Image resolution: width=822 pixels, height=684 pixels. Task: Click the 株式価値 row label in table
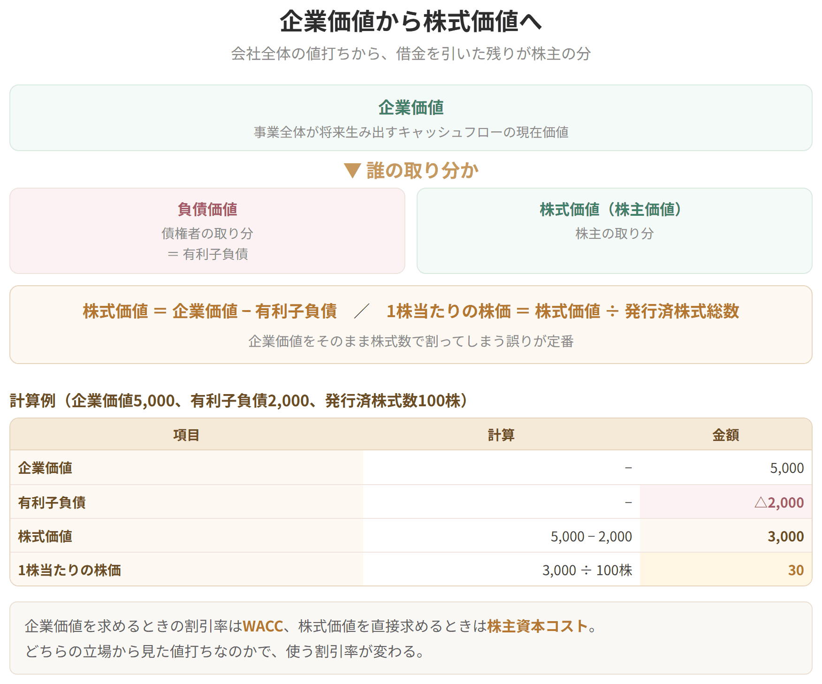pyautogui.click(x=45, y=536)
